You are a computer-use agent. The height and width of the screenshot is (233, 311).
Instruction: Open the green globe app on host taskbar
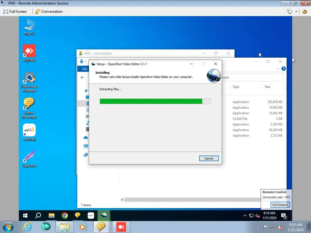coord(46,227)
